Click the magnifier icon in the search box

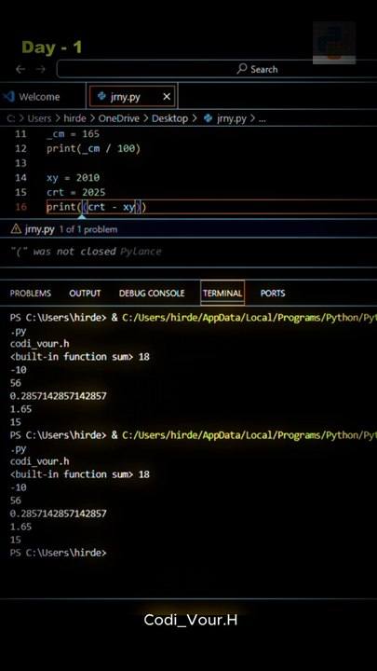pos(242,68)
